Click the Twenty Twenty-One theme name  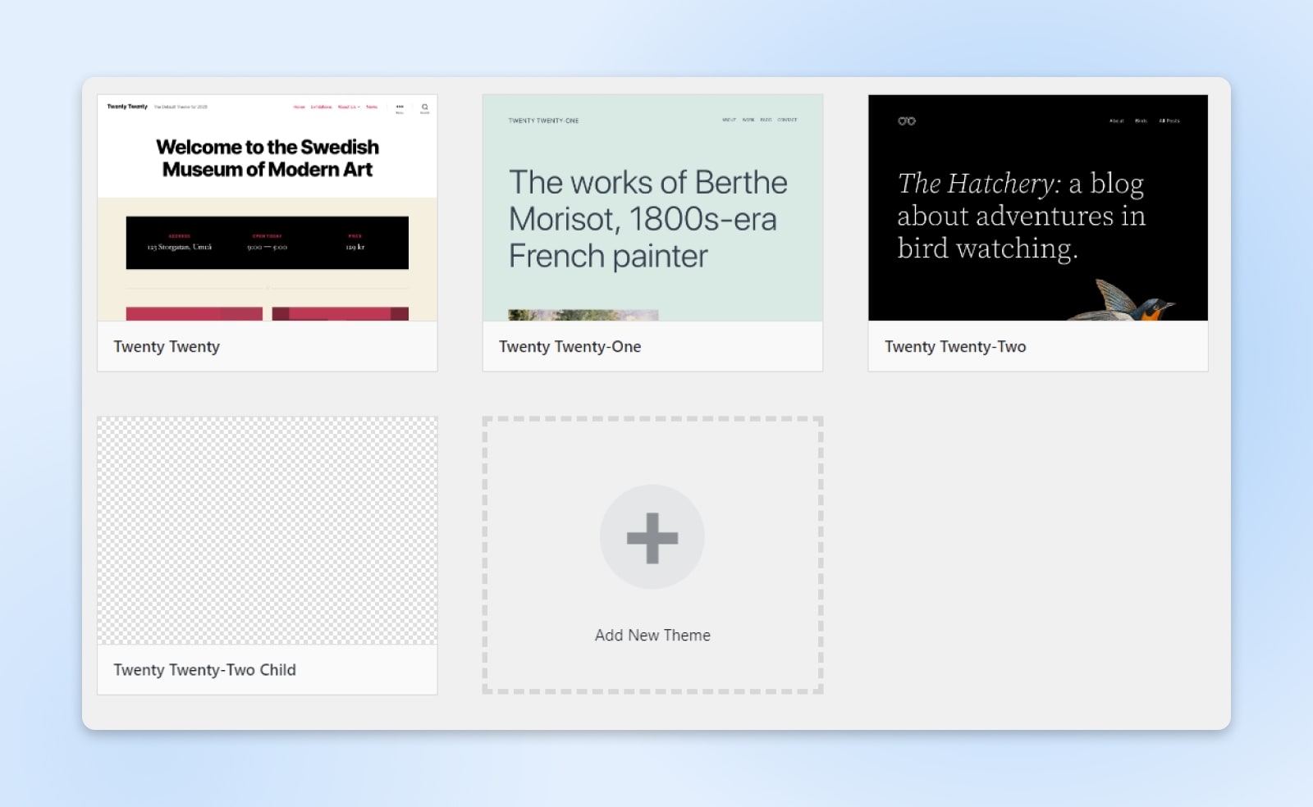(x=570, y=347)
